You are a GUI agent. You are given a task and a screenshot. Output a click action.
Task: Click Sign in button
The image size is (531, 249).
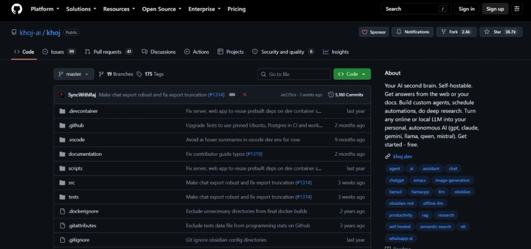tap(466, 9)
